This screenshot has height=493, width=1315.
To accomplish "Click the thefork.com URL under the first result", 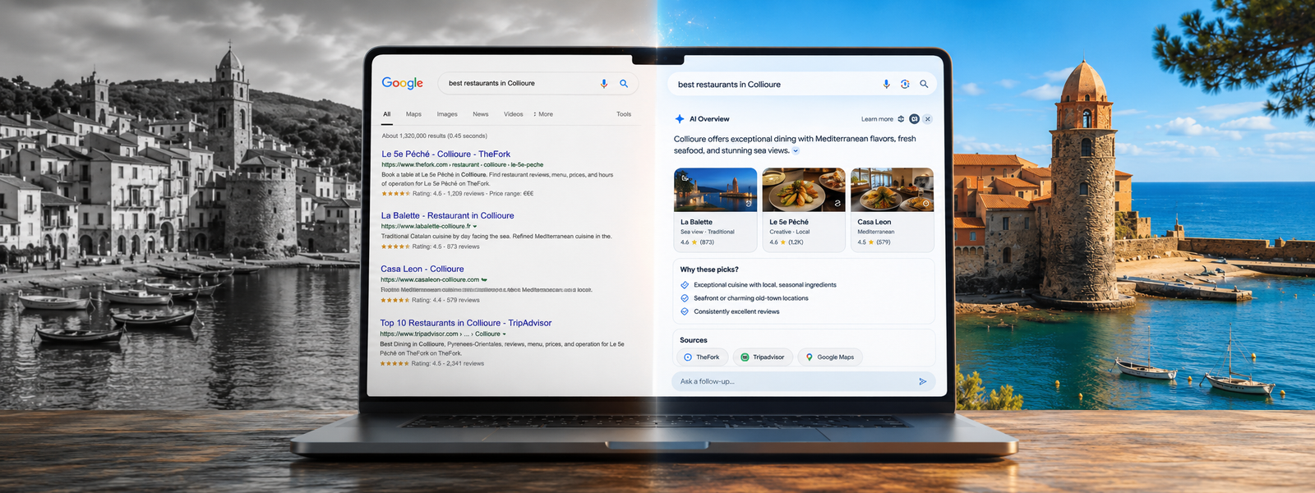I will click(462, 164).
